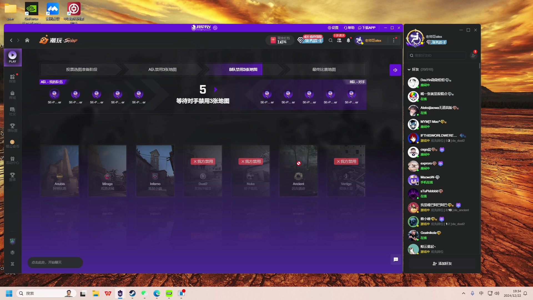The image size is (533, 300).
Task: Open friend MYMJT-Mac^ in list
Action: point(441,124)
